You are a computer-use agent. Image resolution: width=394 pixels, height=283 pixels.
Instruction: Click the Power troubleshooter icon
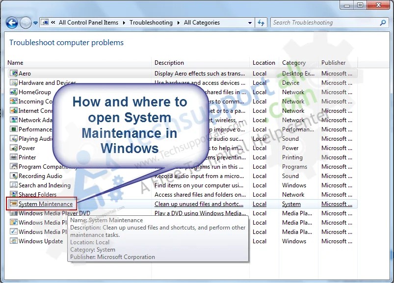click(13, 148)
